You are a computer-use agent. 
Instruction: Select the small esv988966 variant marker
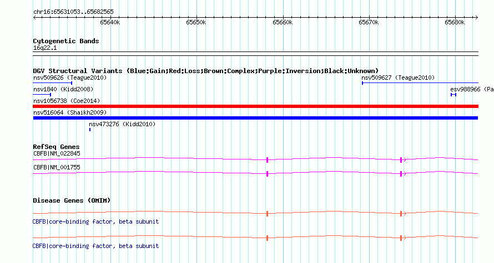453,95
